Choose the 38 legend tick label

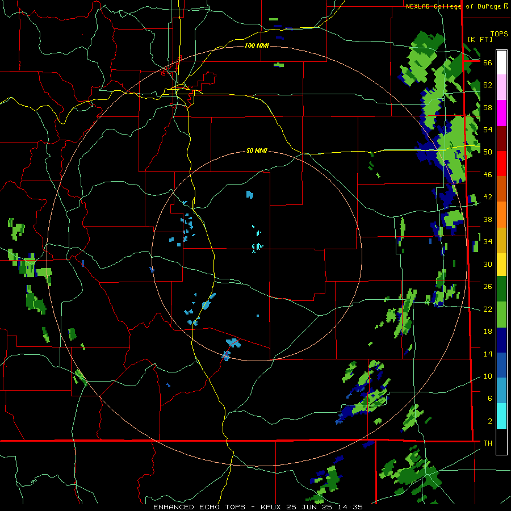pyautogui.click(x=488, y=219)
